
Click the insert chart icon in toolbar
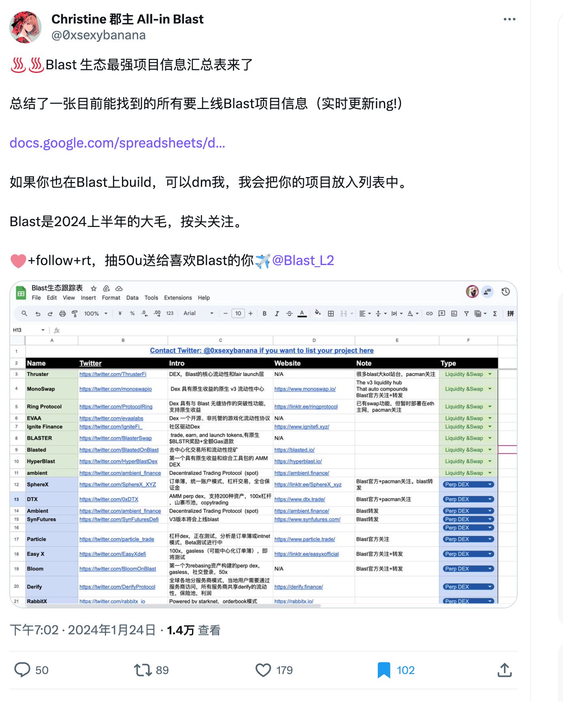tap(454, 313)
